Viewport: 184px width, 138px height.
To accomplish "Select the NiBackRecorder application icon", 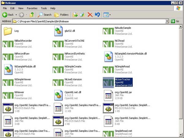I will 8,44.
